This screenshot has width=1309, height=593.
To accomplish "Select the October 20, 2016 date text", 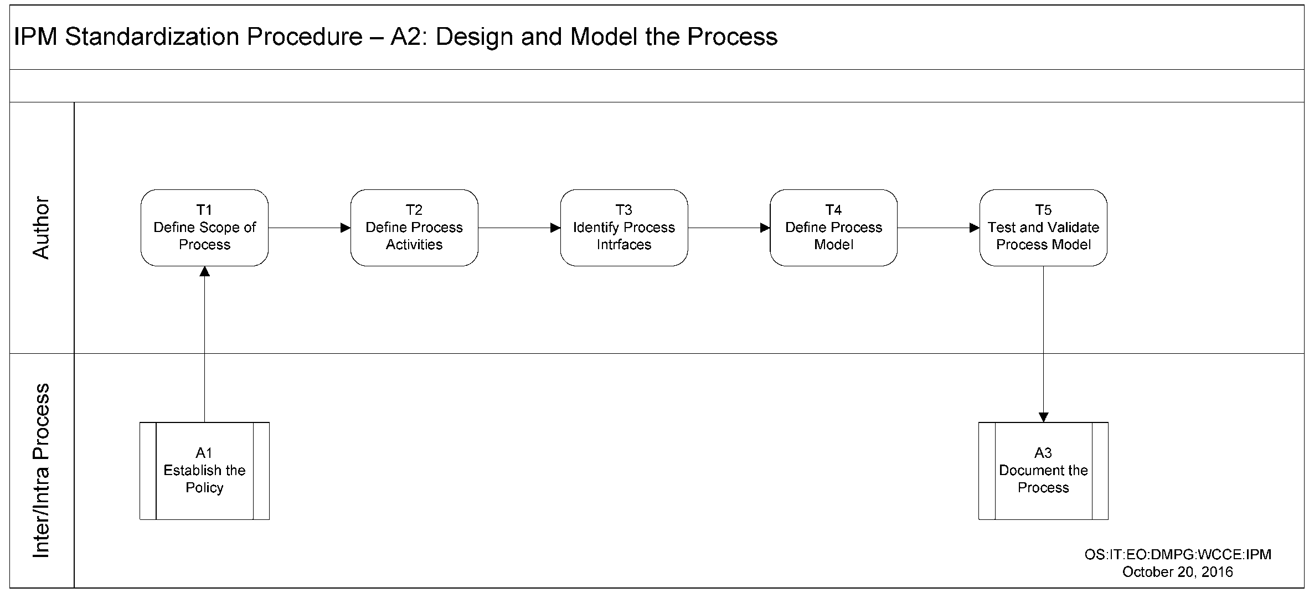I will 1177,572.
